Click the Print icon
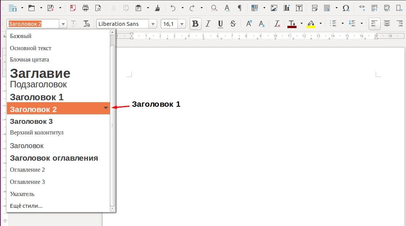This screenshot has width=406, height=226. click(x=86, y=8)
